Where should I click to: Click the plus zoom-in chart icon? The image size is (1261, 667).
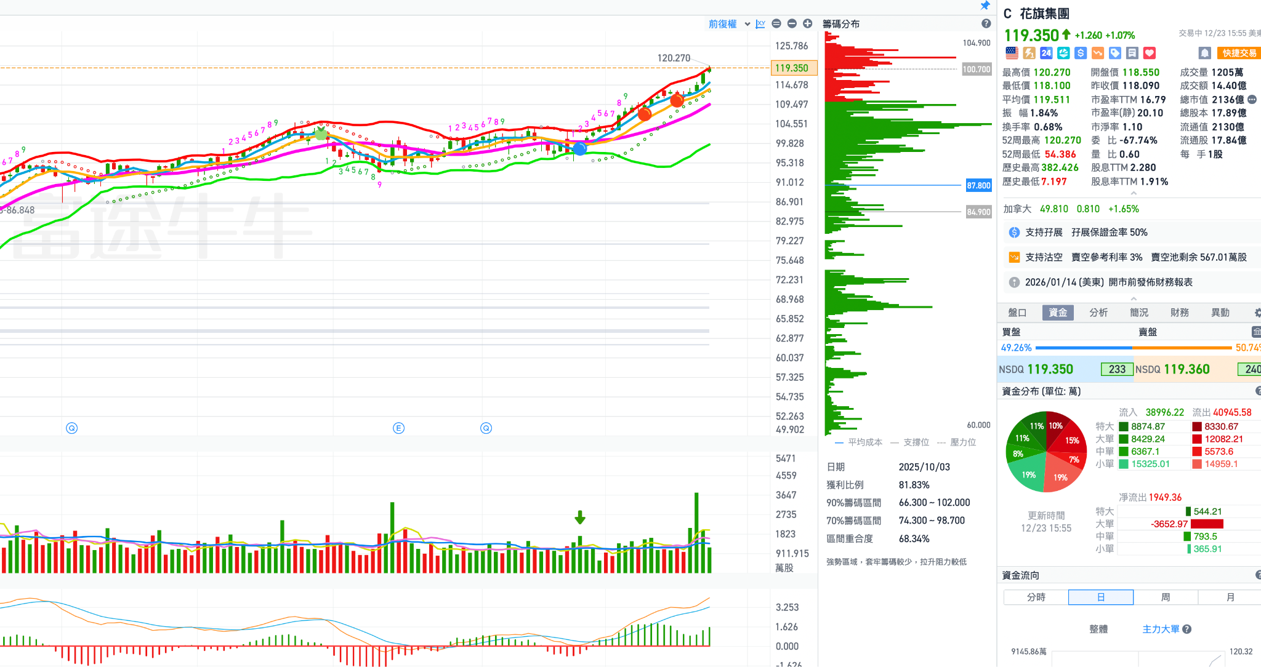(x=807, y=24)
